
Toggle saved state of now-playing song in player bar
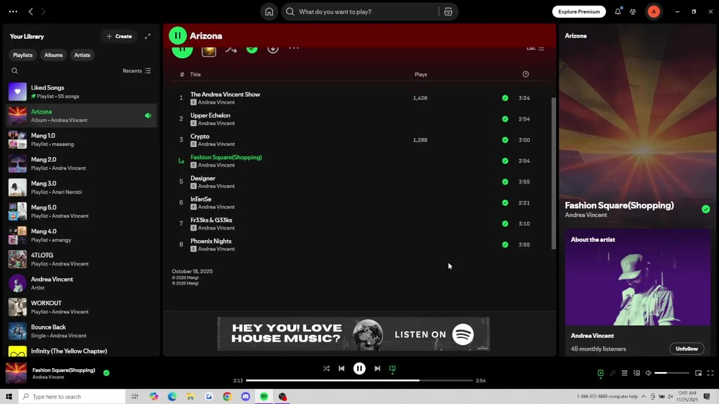(x=106, y=373)
